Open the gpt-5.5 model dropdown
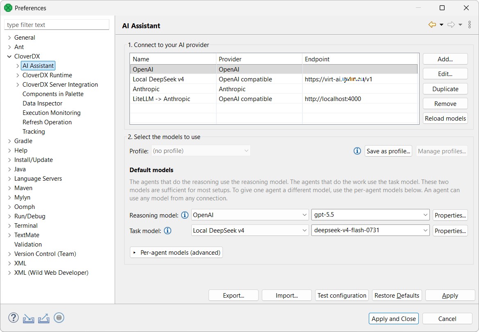479x332 pixels. click(370, 215)
